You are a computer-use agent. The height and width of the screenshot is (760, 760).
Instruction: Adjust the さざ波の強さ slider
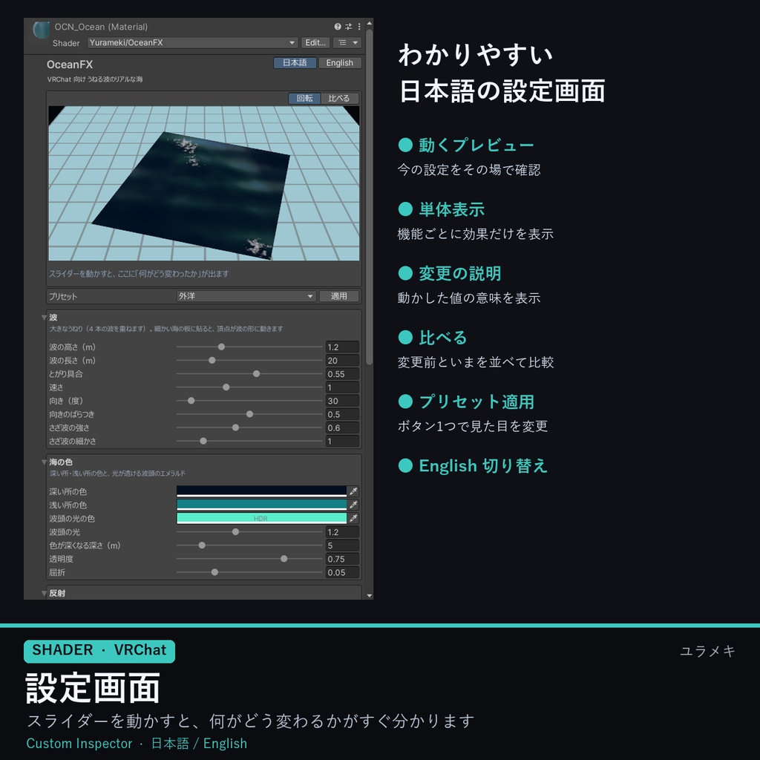click(x=249, y=427)
